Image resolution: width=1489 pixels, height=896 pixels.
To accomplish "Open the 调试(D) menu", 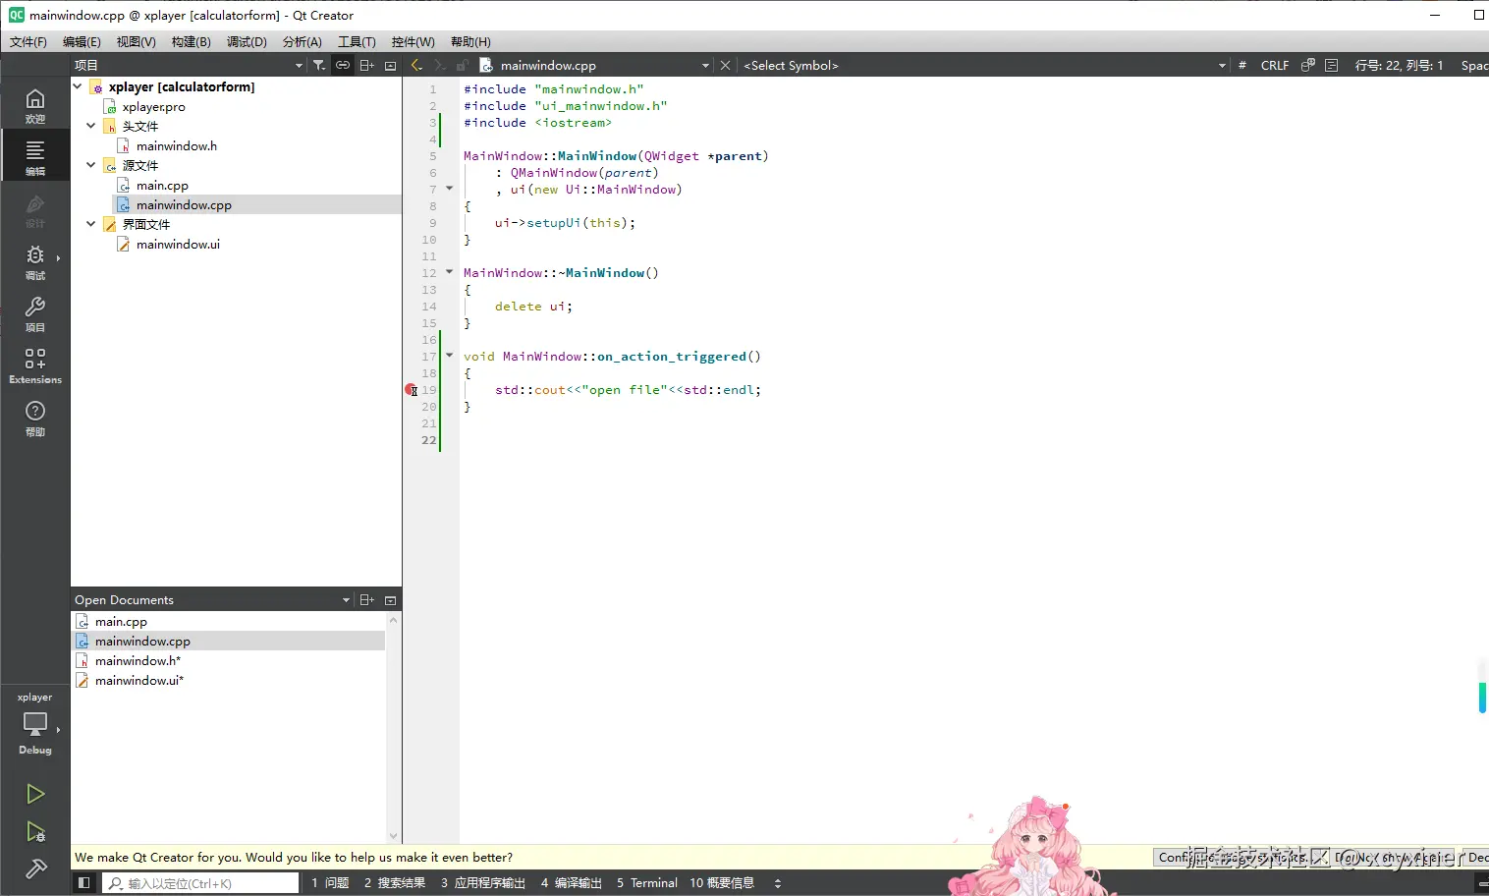I will pyautogui.click(x=247, y=41).
